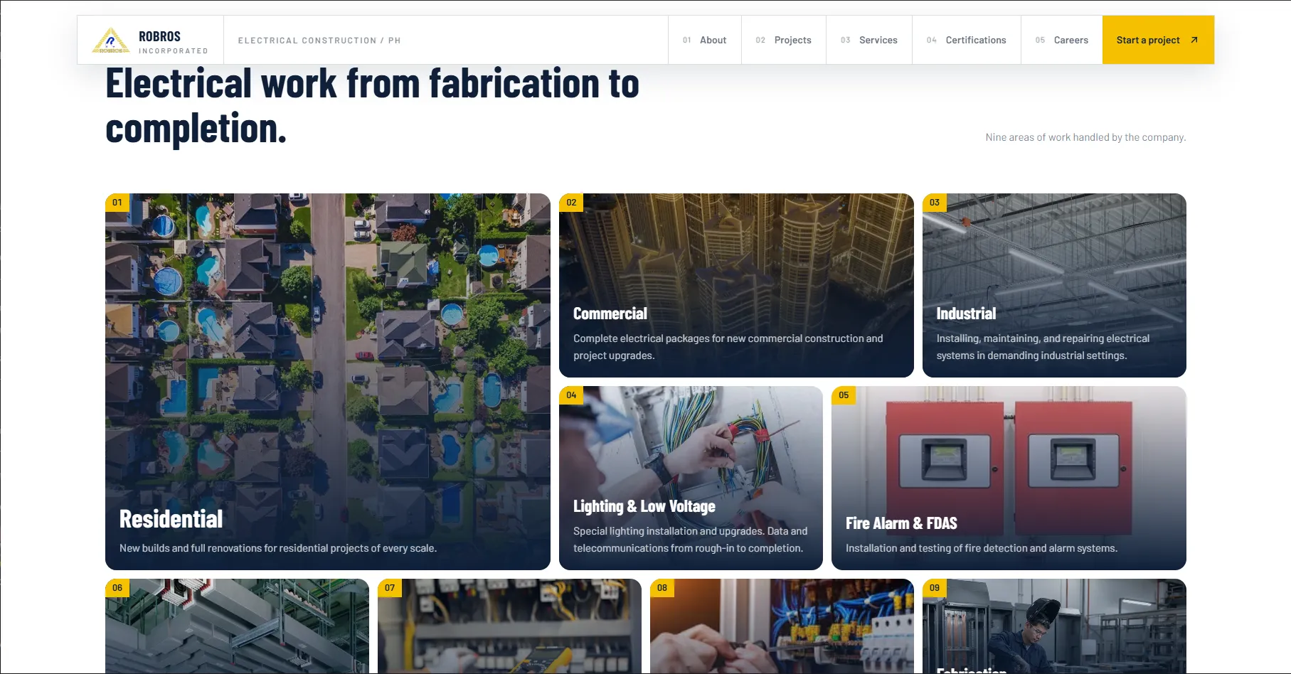
Task: Click 'ELECTRICAL CONSTRUCTION / PH' tagline text
Action: click(319, 41)
